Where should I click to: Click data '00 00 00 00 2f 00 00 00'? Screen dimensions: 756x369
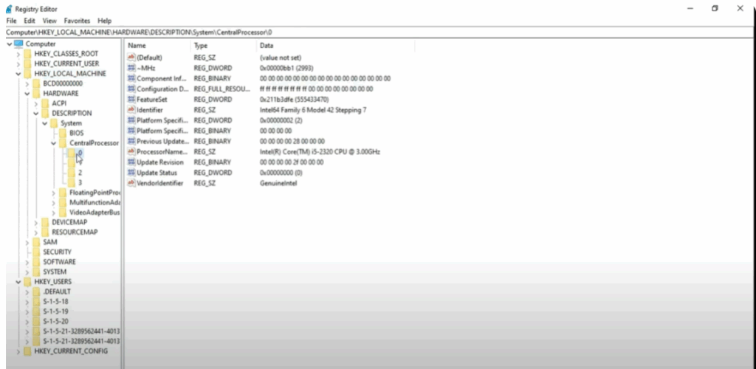point(292,162)
